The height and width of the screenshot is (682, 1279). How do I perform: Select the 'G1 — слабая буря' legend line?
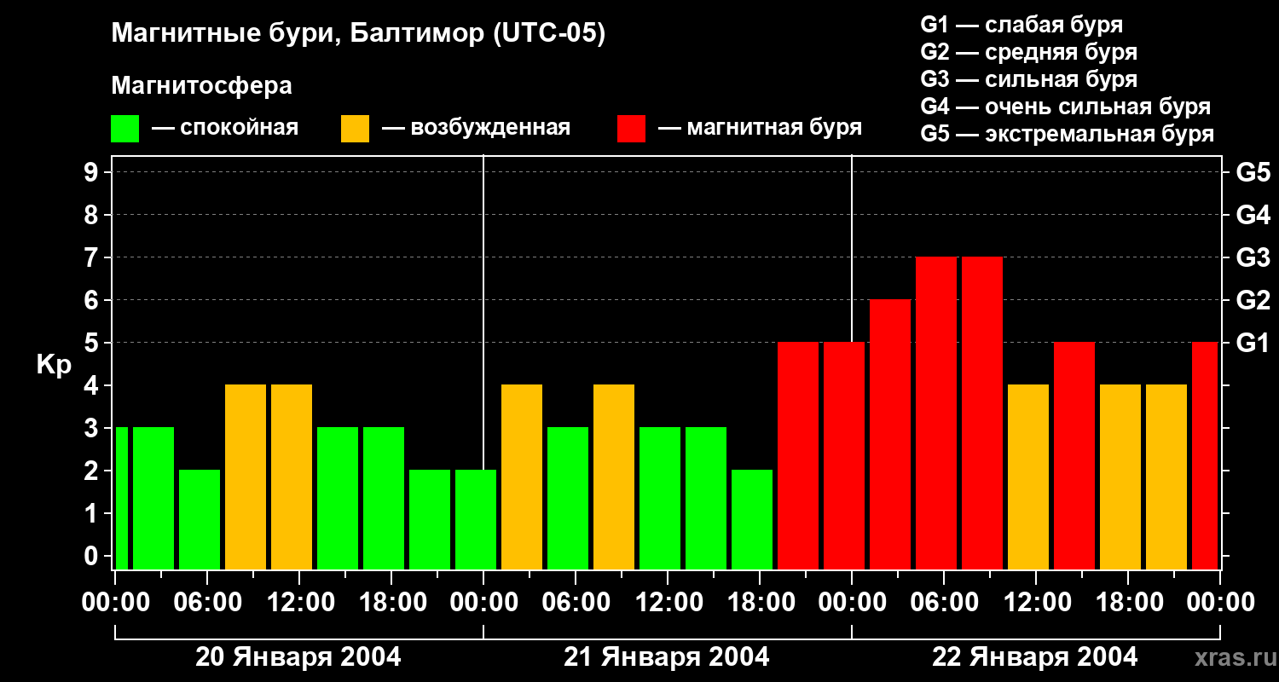point(1021,25)
